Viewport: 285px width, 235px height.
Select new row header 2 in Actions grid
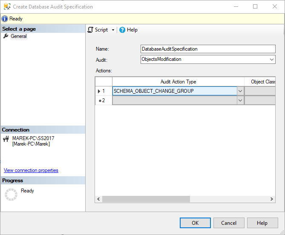[104, 100]
